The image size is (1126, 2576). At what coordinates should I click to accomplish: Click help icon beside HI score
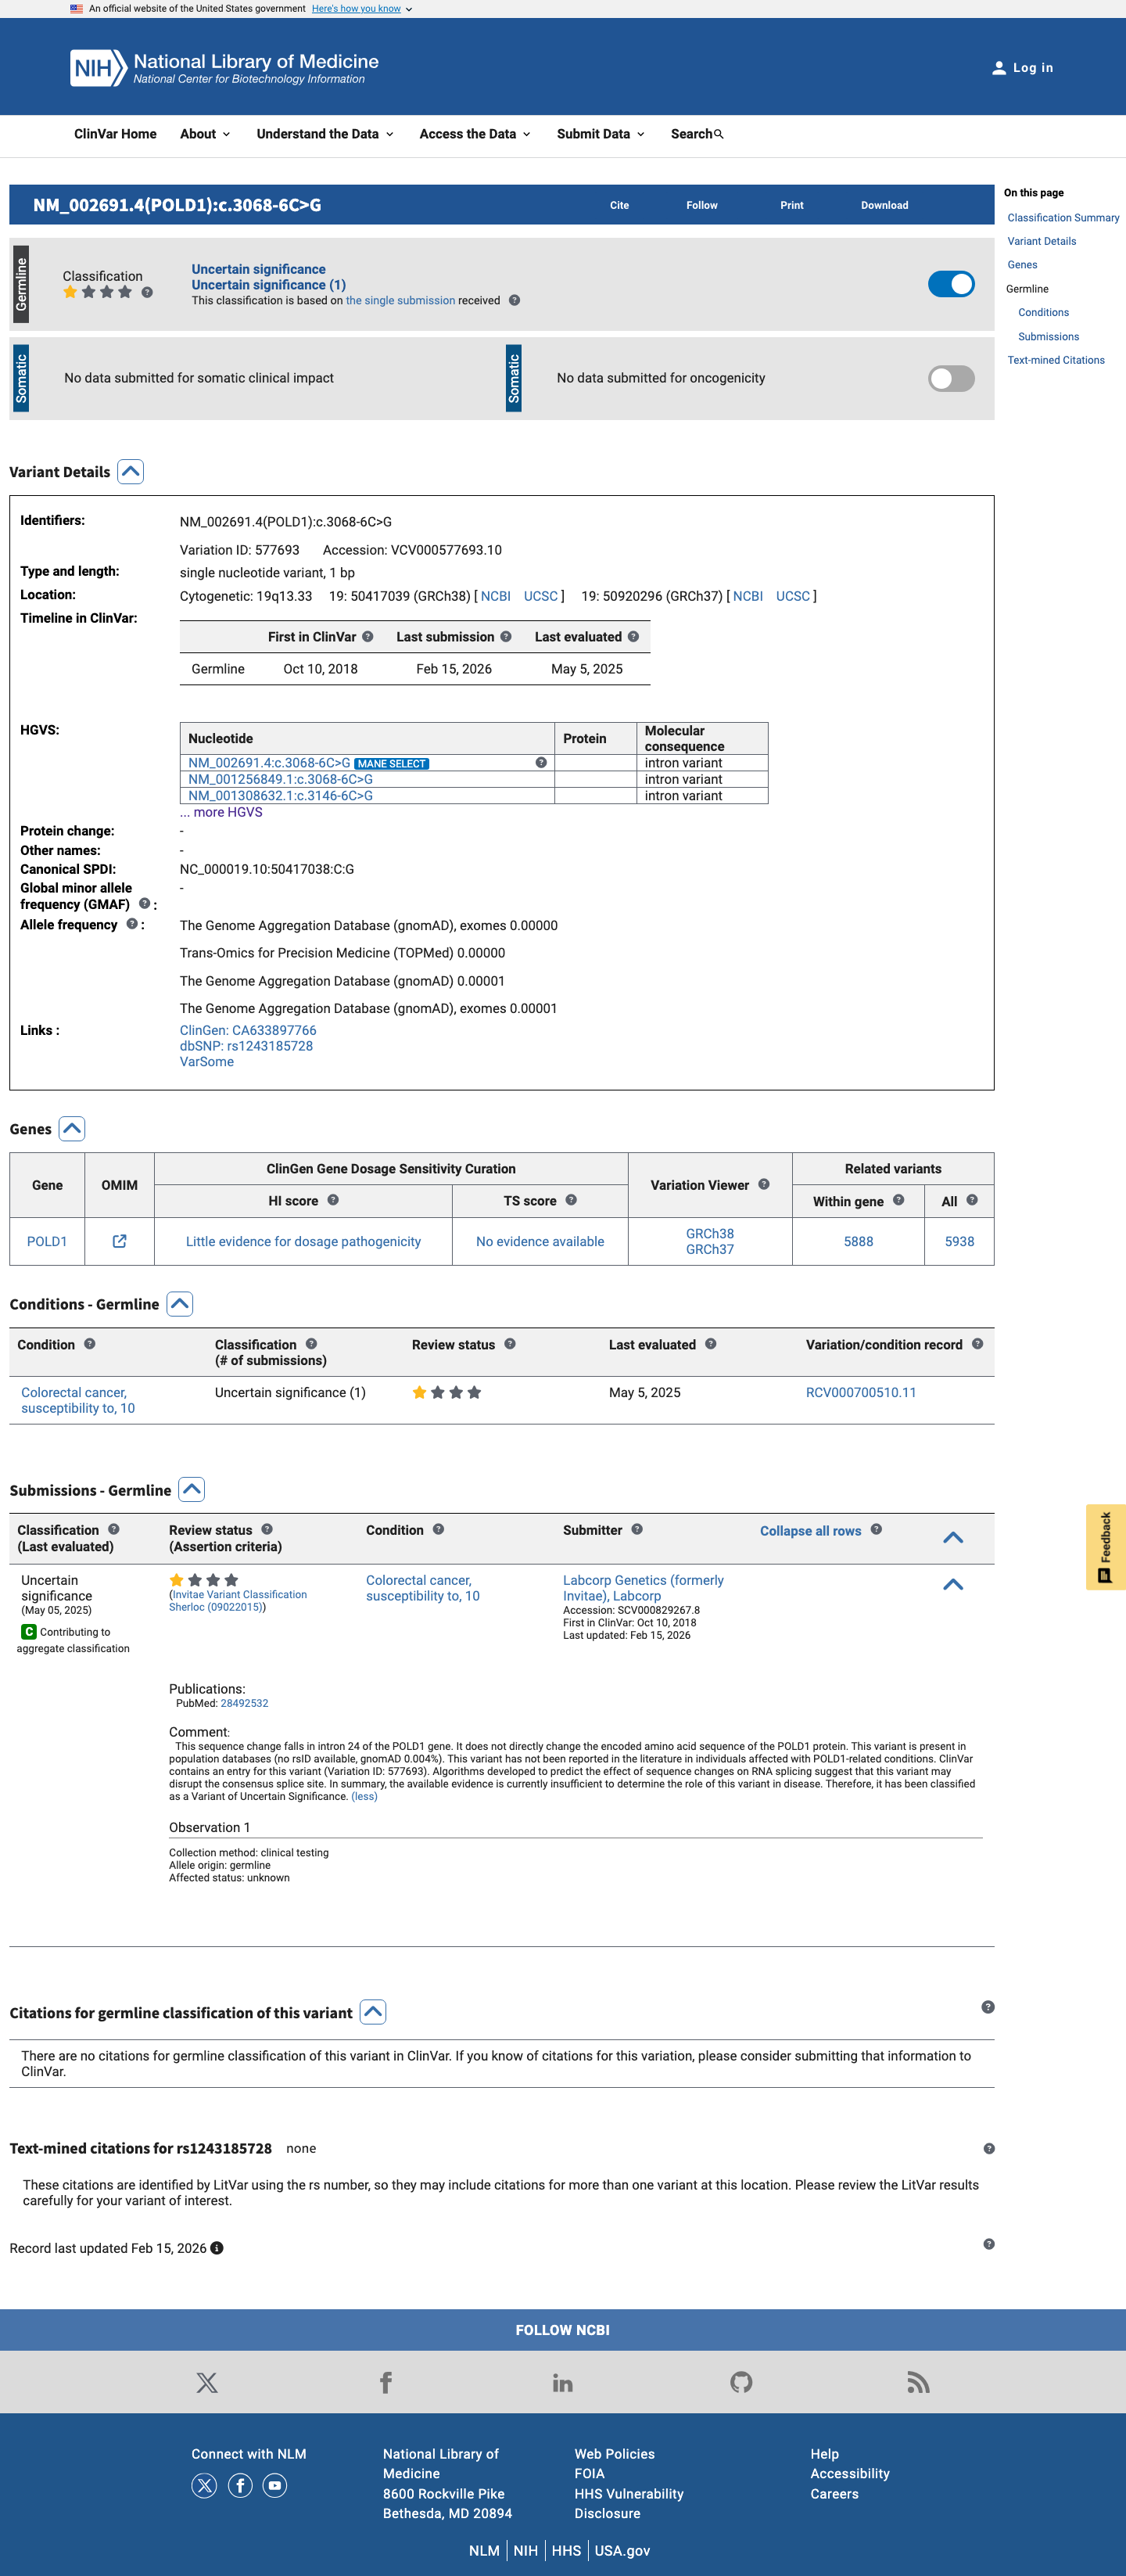click(x=333, y=1200)
